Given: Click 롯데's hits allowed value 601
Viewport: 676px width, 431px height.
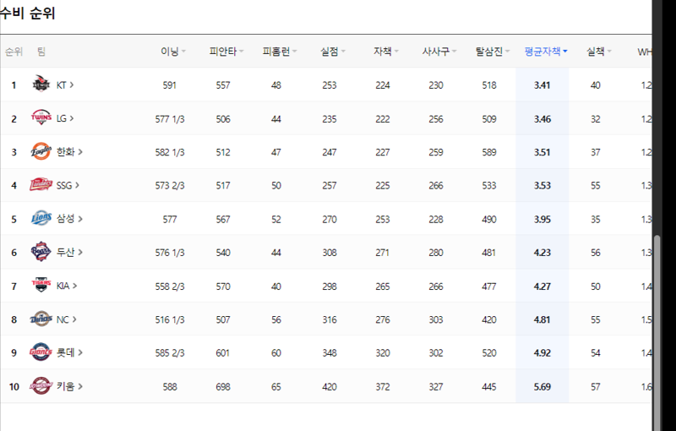Looking at the screenshot, I should pos(223,353).
